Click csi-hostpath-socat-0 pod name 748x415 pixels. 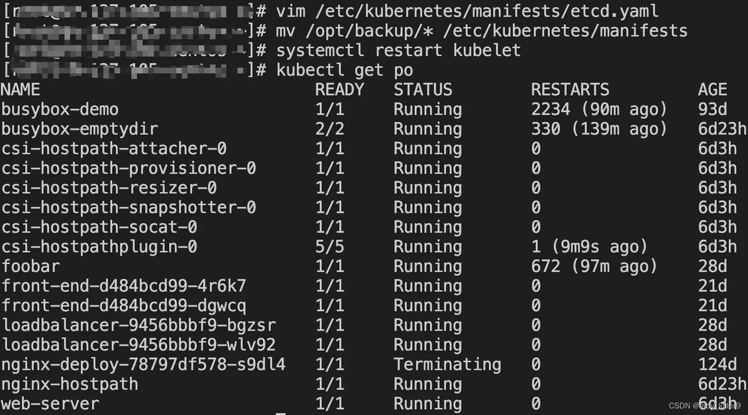point(99,227)
